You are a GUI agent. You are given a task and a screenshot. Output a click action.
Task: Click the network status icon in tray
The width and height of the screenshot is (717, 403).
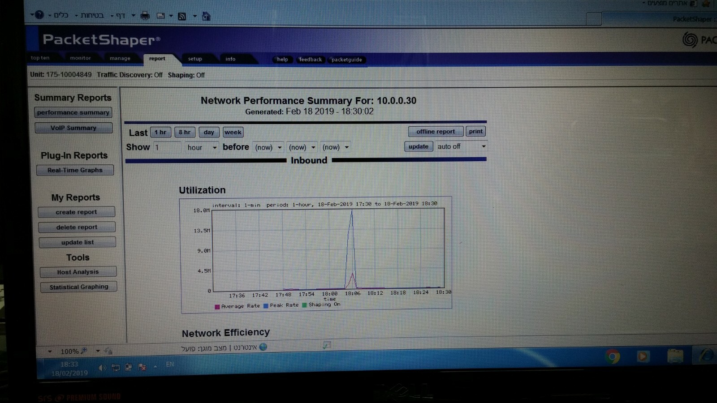pos(115,367)
